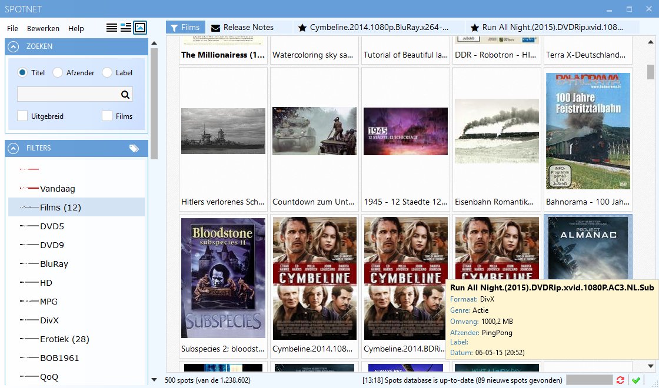Open the Cymbeline.2014.1080p.BluRay tab
The image size is (659, 388).
coord(380,27)
